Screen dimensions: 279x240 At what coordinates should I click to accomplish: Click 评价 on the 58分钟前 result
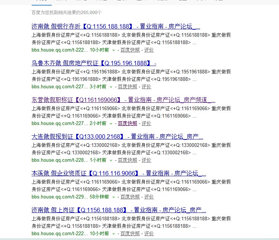click(x=149, y=197)
